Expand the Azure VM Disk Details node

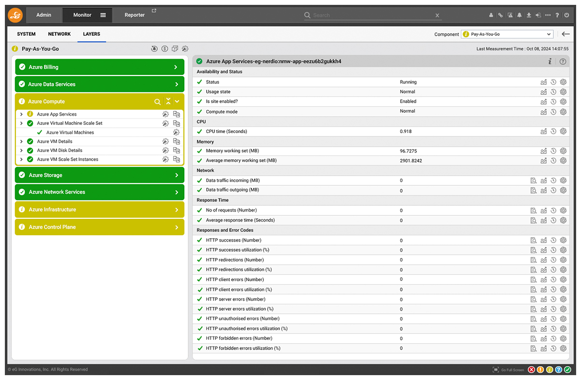pyautogui.click(x=21, y=151)
